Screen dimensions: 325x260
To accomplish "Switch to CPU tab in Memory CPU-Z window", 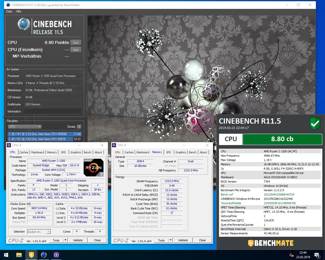I will coord(118,152).
